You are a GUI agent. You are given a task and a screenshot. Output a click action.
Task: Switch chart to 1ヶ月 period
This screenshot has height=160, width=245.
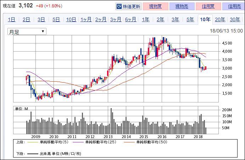click(86, 20)
